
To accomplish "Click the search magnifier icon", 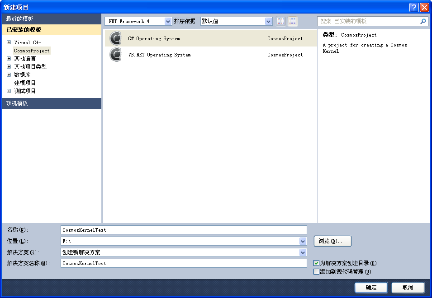I will click(423, 21).
